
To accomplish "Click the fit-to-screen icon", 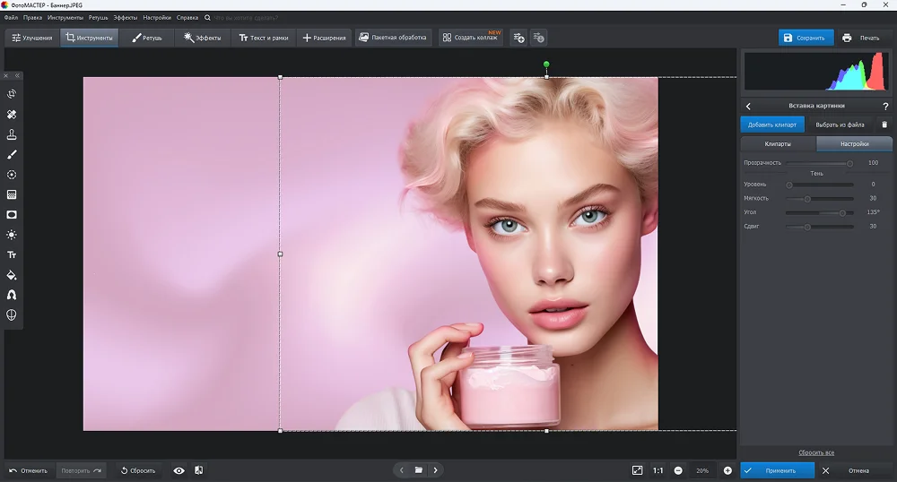I will [x=637, y=470].
